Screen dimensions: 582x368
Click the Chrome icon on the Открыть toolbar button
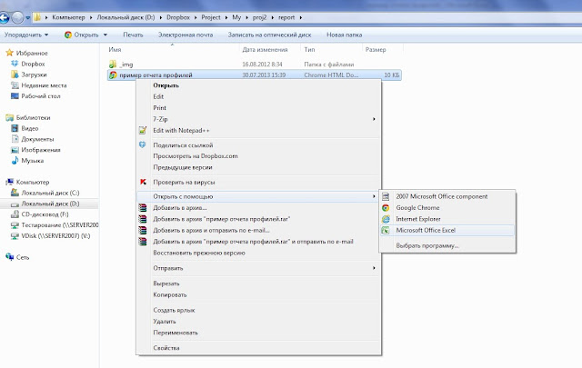(68, 35)
